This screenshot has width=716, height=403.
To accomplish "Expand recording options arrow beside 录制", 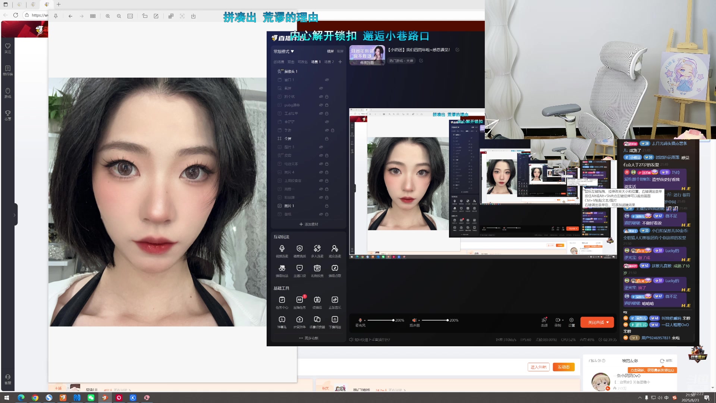I will click(x=563, y=320).
